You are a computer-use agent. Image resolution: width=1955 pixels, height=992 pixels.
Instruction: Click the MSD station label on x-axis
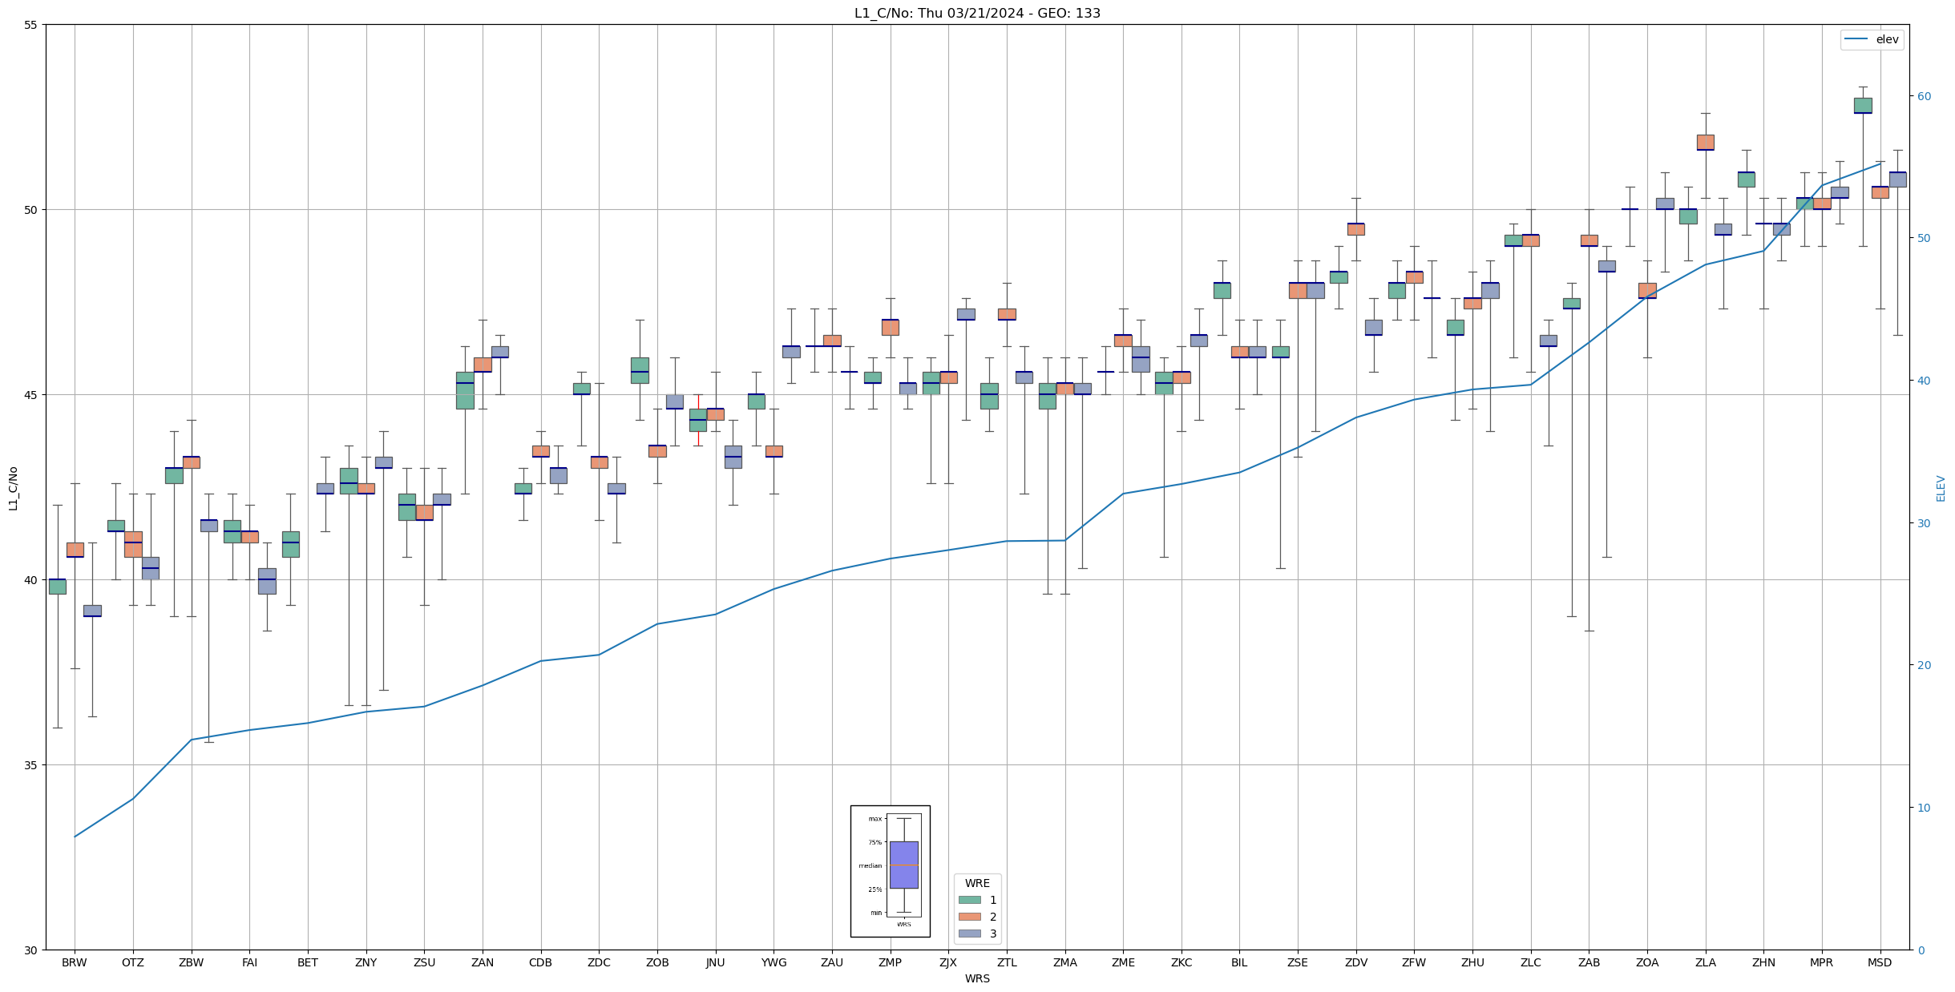tap(1880, 962)
